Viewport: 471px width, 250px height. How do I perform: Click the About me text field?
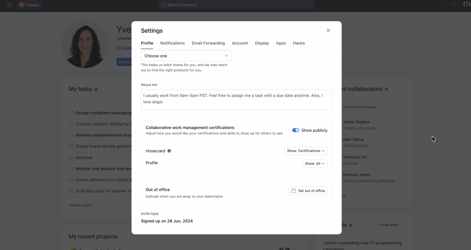tap(236, 100)
